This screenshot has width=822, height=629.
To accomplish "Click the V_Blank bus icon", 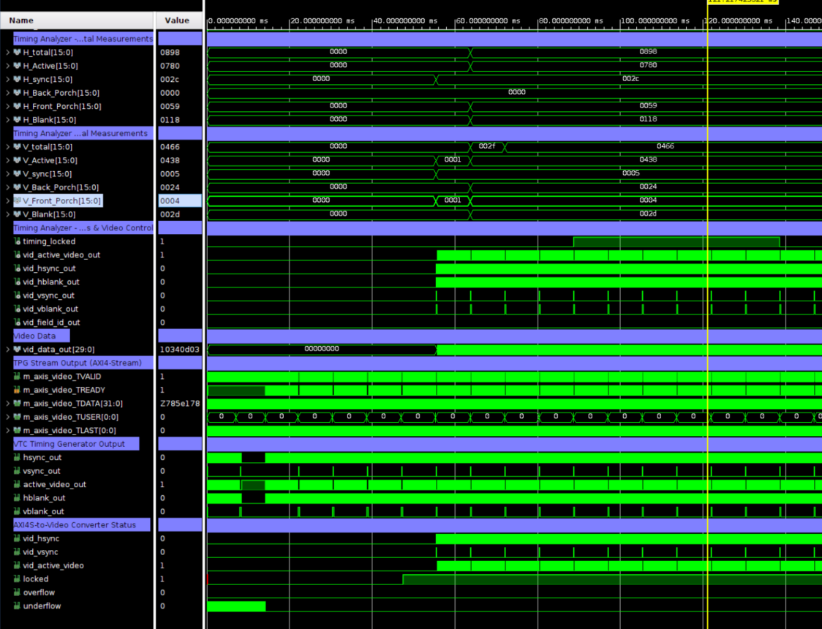I will point(18,214).
